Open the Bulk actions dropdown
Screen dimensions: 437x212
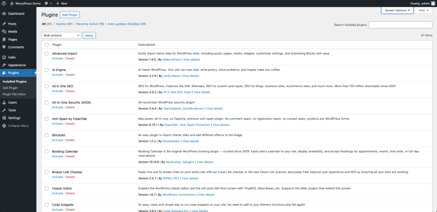(x=61, y=36)
